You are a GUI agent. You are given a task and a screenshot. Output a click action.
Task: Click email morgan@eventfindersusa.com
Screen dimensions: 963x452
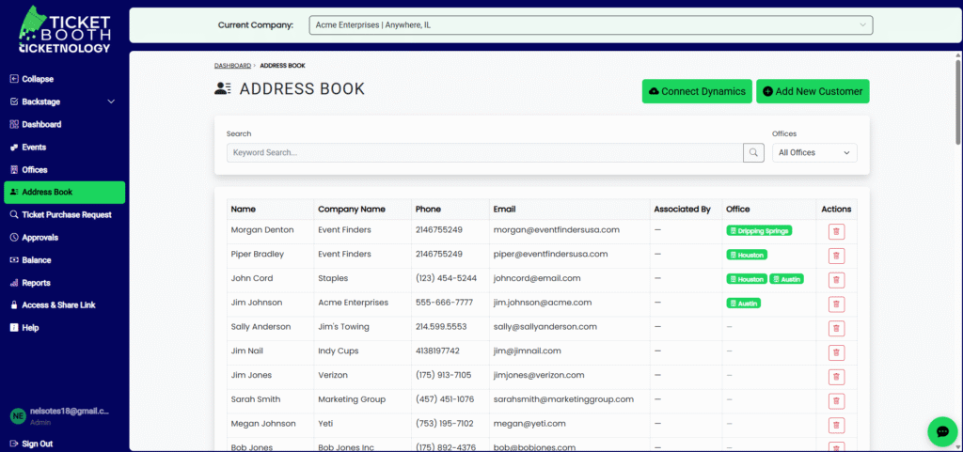click(557, 230)
